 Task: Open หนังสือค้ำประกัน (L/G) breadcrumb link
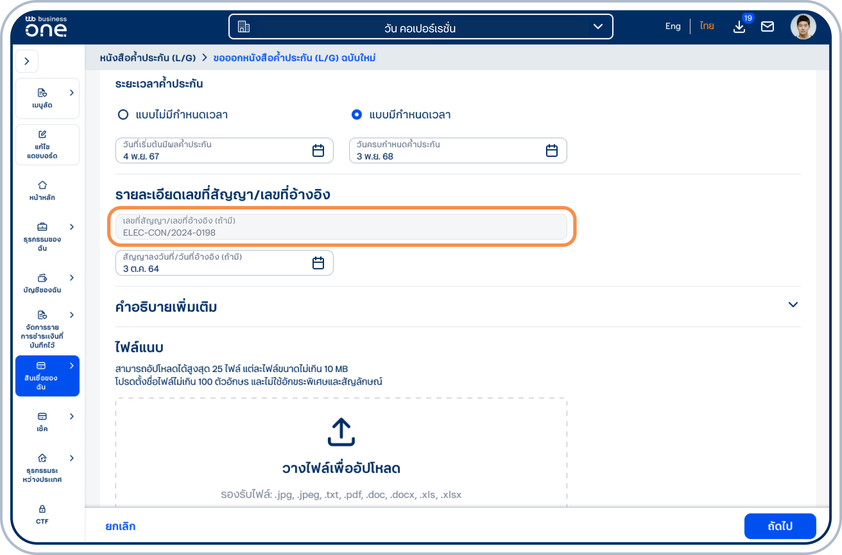tap(147, 58)
